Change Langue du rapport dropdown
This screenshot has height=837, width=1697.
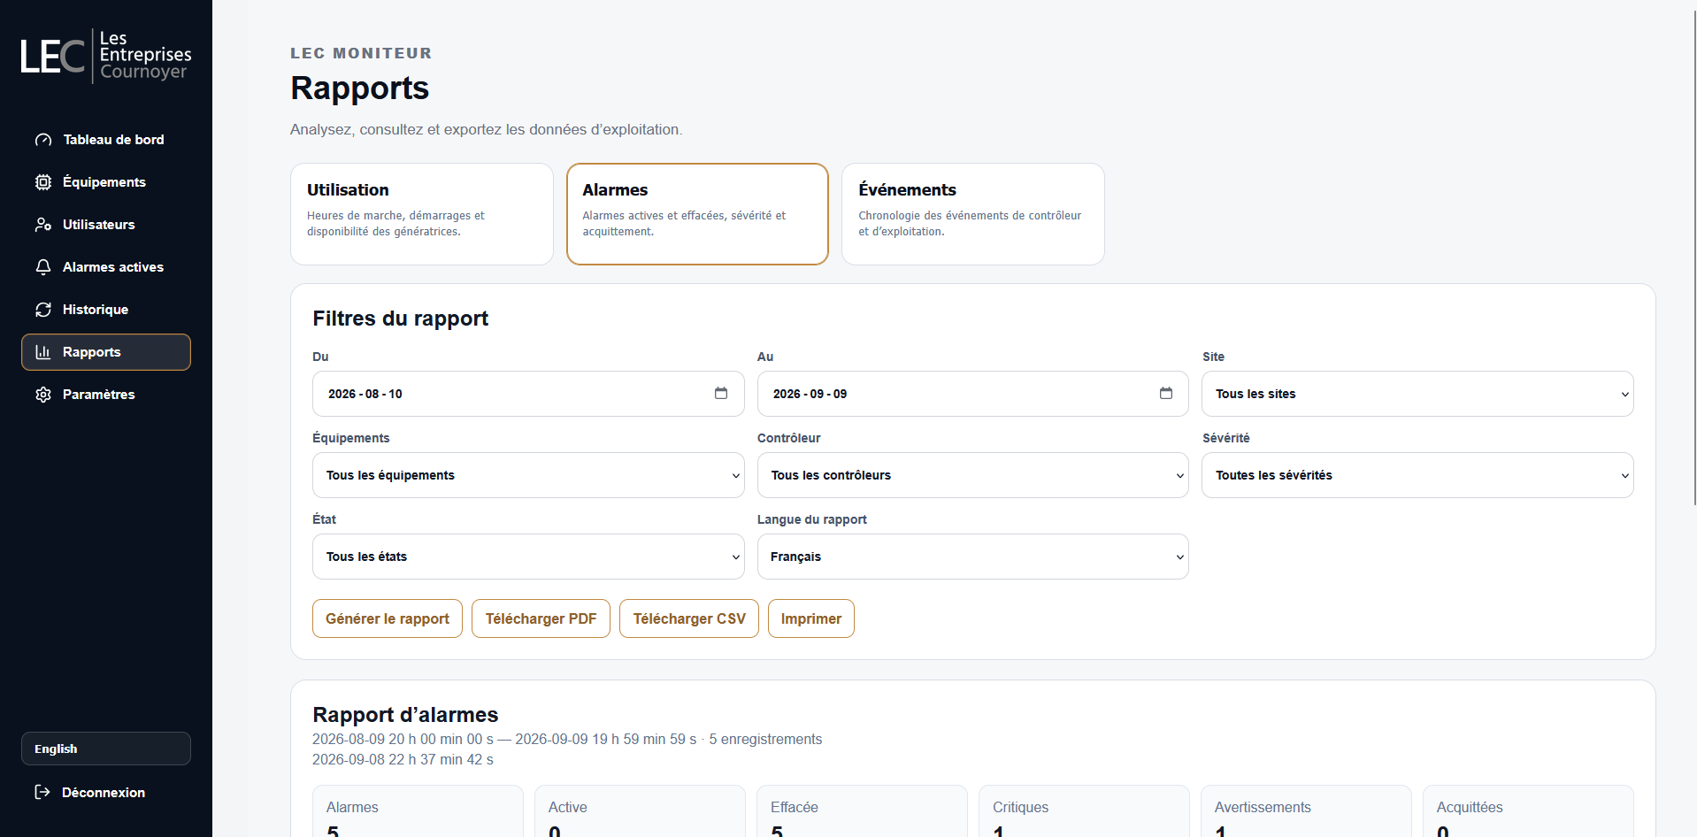(973, 557)
